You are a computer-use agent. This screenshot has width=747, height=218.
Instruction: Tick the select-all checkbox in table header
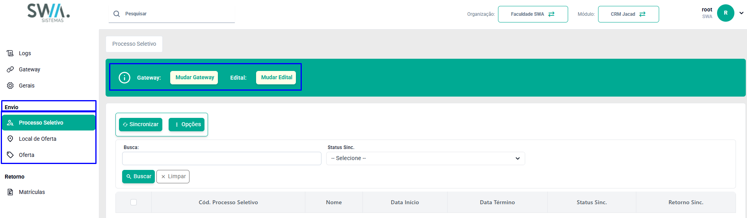click(x=134, y=202)
